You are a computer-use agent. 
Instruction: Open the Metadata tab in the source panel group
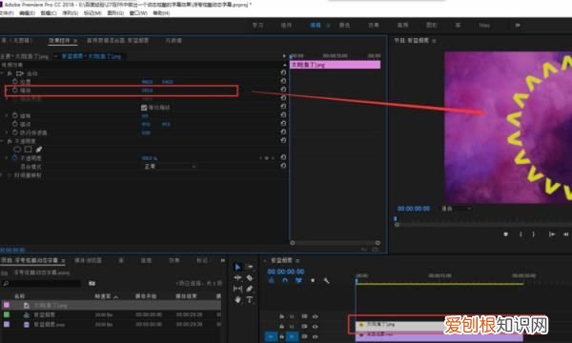(174, 40)
